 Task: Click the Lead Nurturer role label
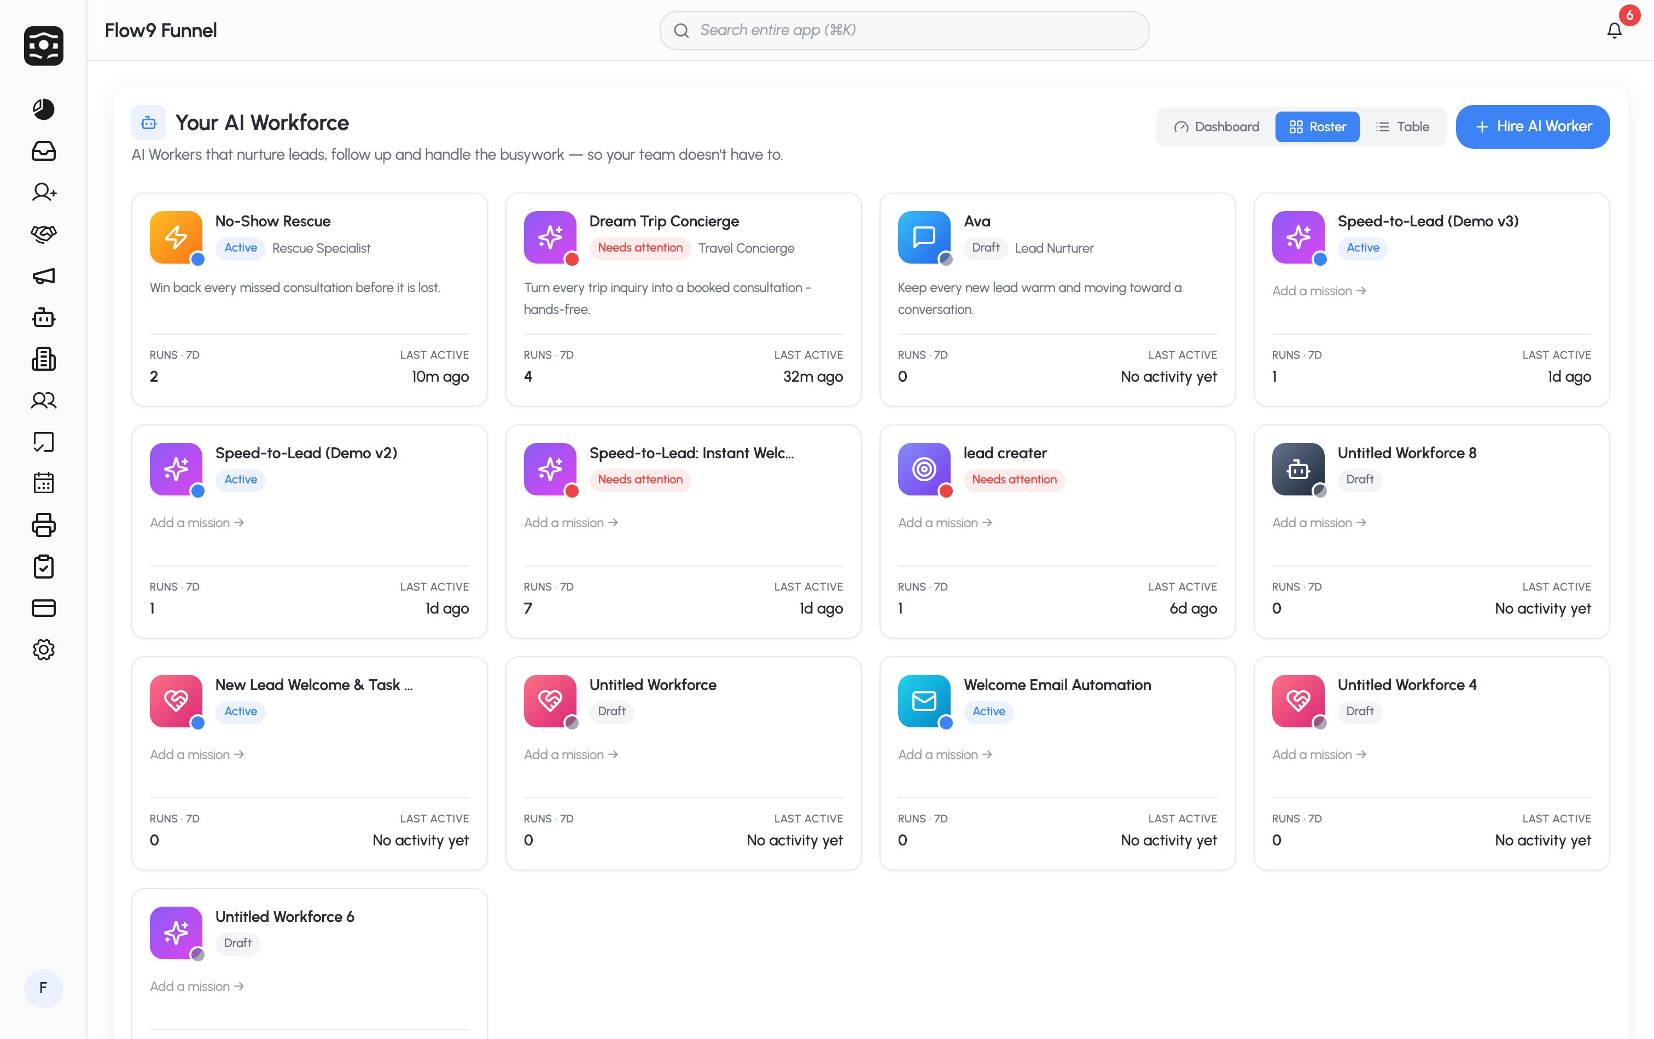pyautogui.click(x=1055, y=249)
